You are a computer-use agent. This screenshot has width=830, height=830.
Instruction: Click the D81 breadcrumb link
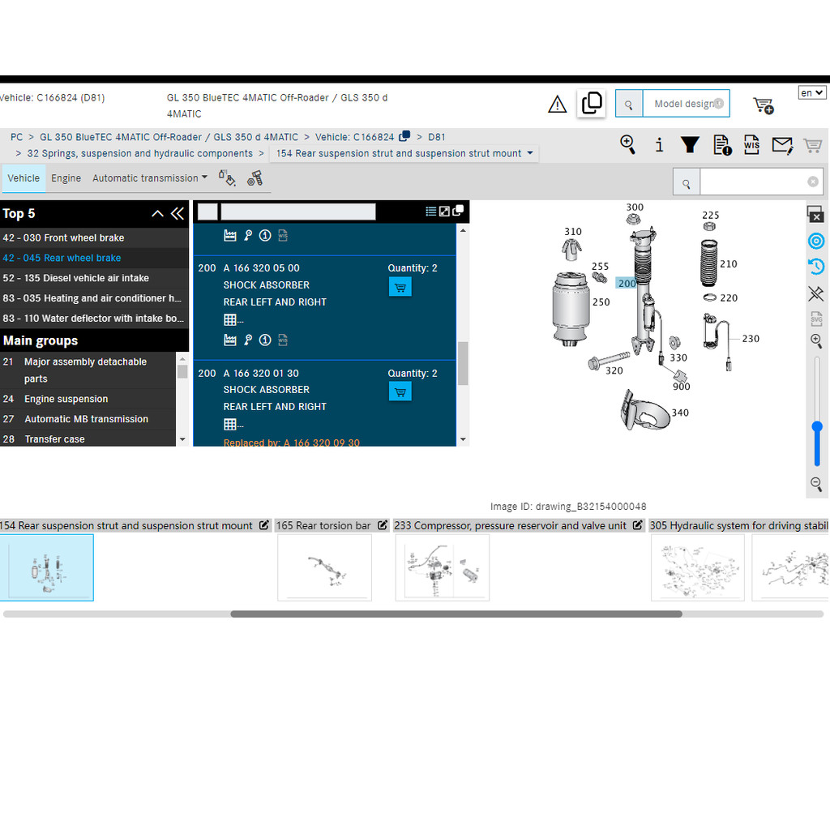coord(437,137)
